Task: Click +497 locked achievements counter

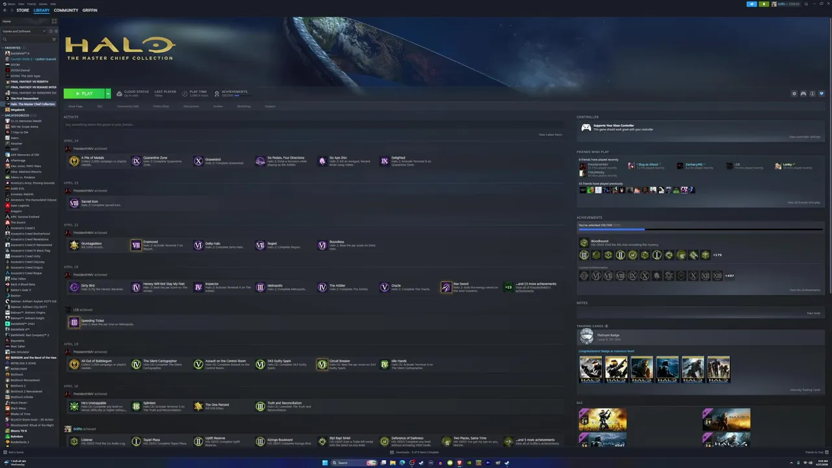Action: pos(729,276)
